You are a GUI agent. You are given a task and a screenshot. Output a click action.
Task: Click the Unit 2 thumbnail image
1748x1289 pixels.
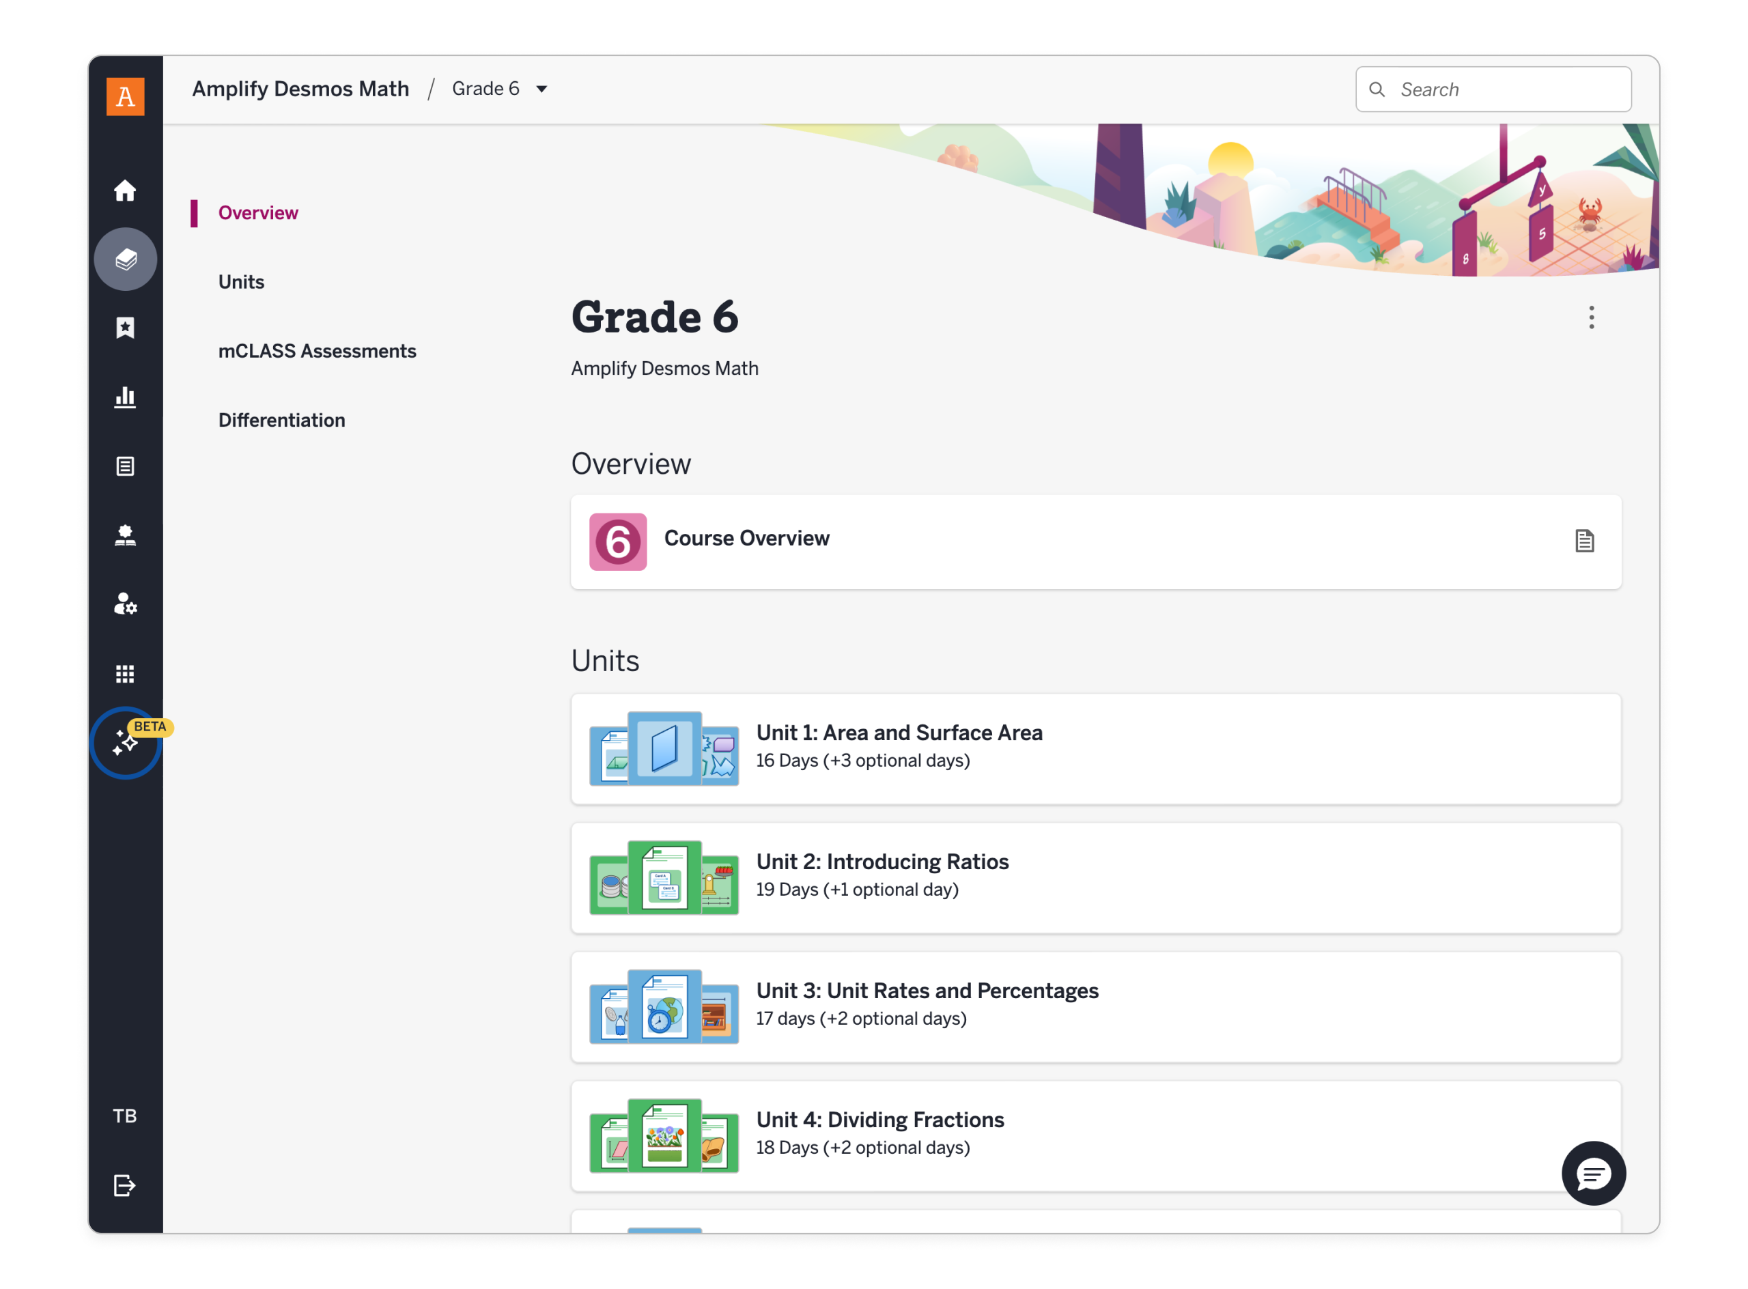pos(666,879)
